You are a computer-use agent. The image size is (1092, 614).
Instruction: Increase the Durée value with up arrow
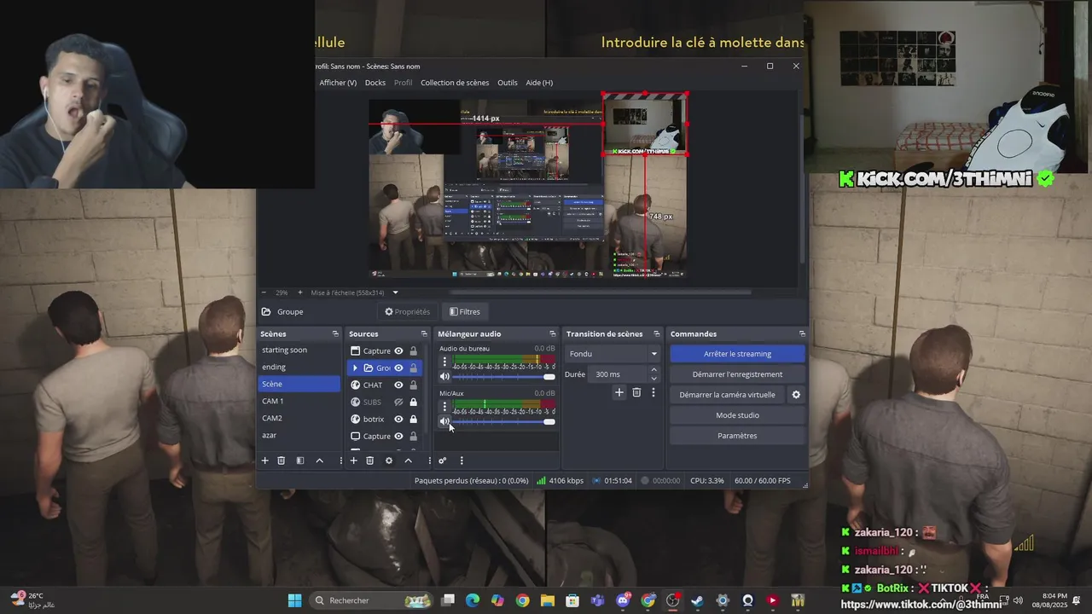click(x=653, y=370)
